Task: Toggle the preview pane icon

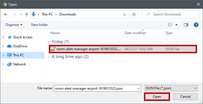Action: (186, 25)
